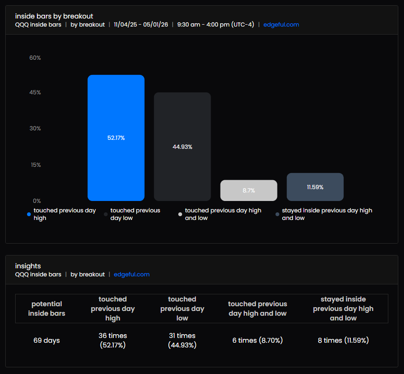This screenshot has width=404, height=374.
Task: Click the 'touched previous day high and low' header
Action: 257,309
